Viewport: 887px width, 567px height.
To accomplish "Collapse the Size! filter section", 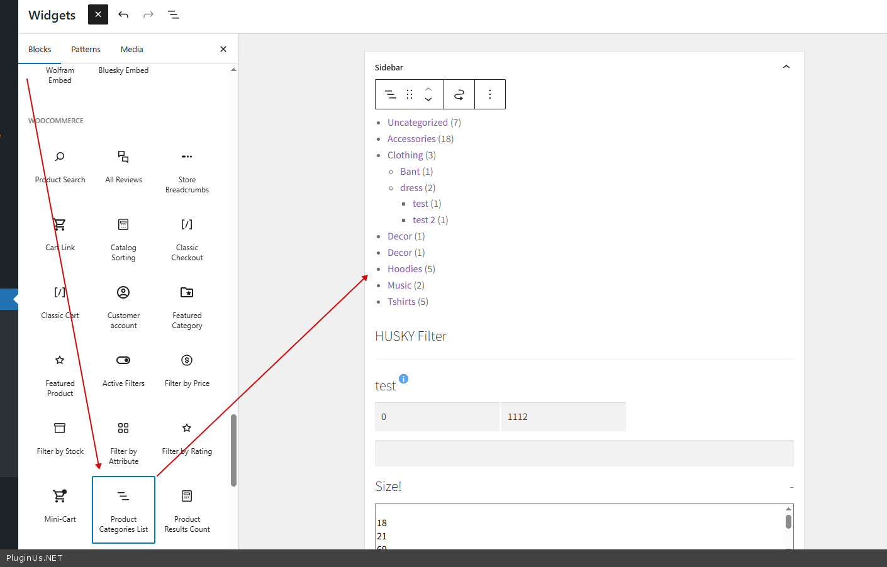I will point(791,487).
